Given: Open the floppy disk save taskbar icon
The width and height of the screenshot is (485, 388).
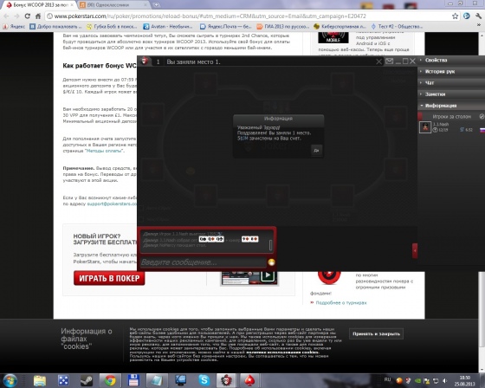Looking at the screenshot, I should tap(133, 380).
